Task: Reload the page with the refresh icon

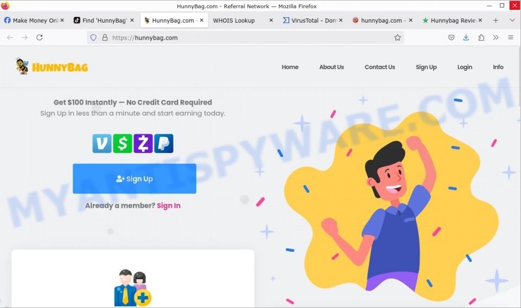Action: coord(40,37)
